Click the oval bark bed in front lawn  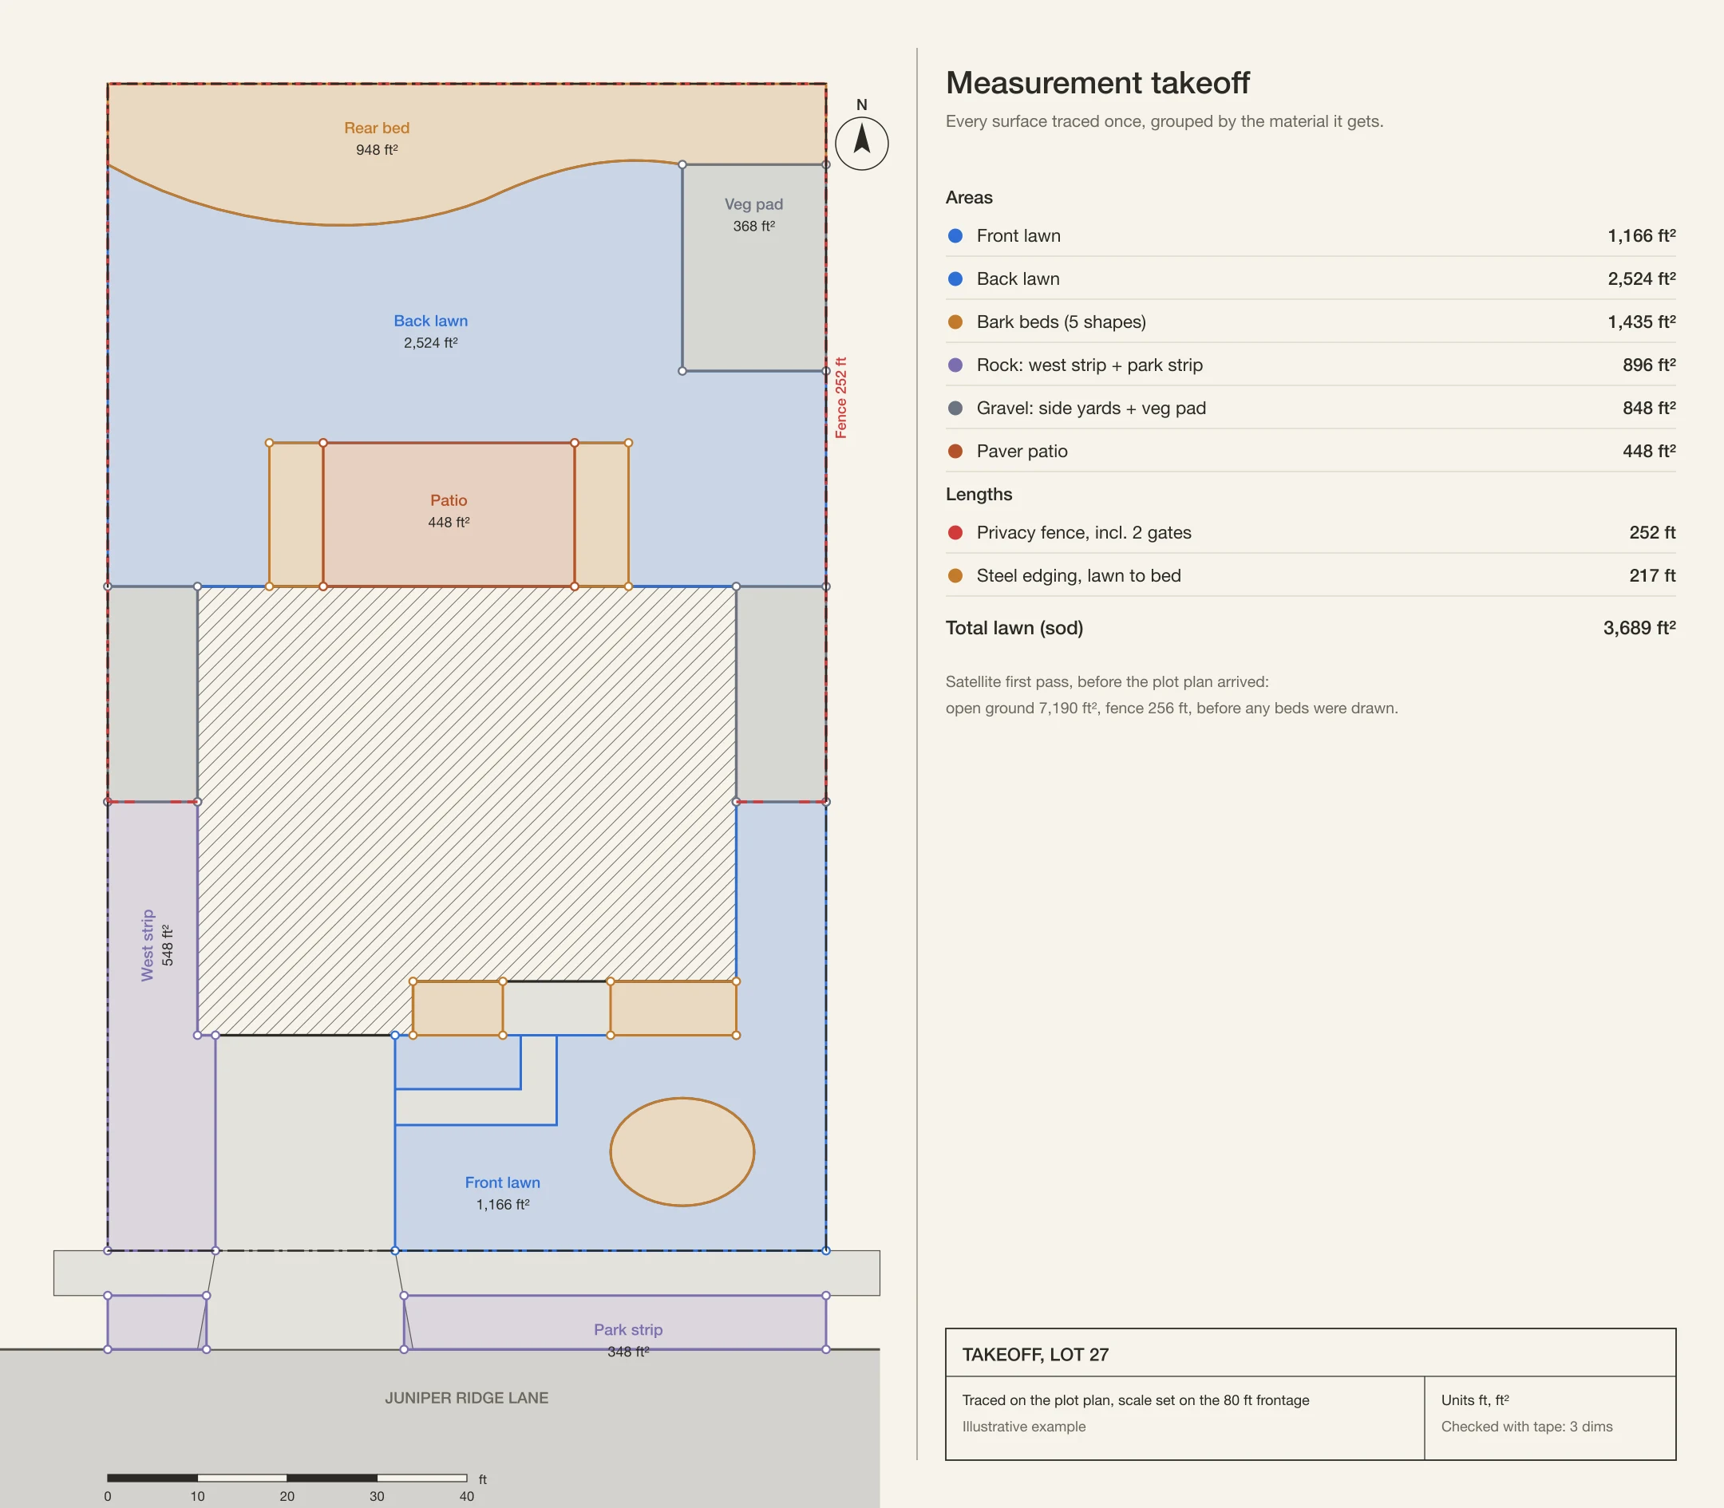[682, 1152]
